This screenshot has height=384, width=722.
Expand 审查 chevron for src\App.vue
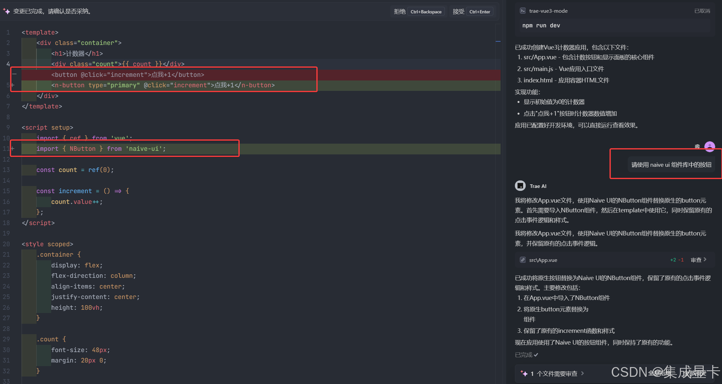coord(705,260)
